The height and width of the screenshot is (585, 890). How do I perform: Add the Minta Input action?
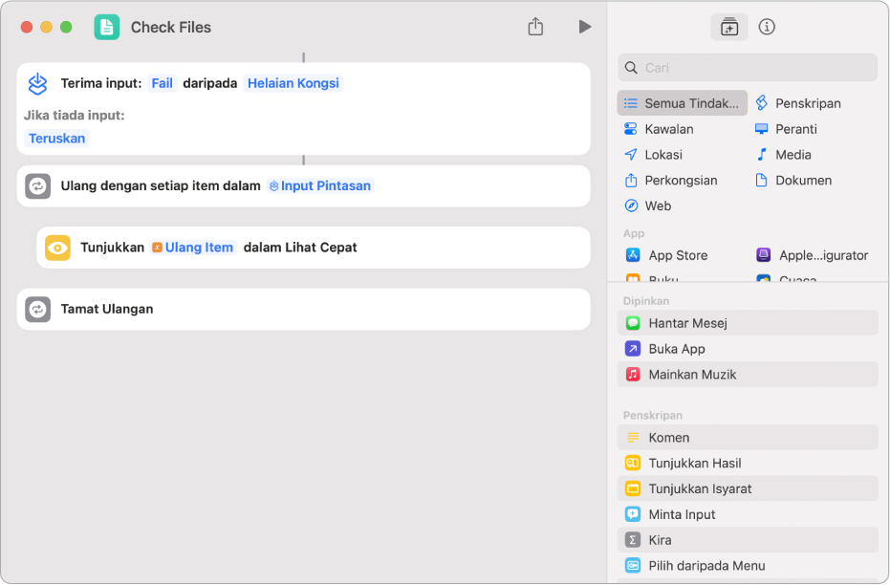click(748, 514)
